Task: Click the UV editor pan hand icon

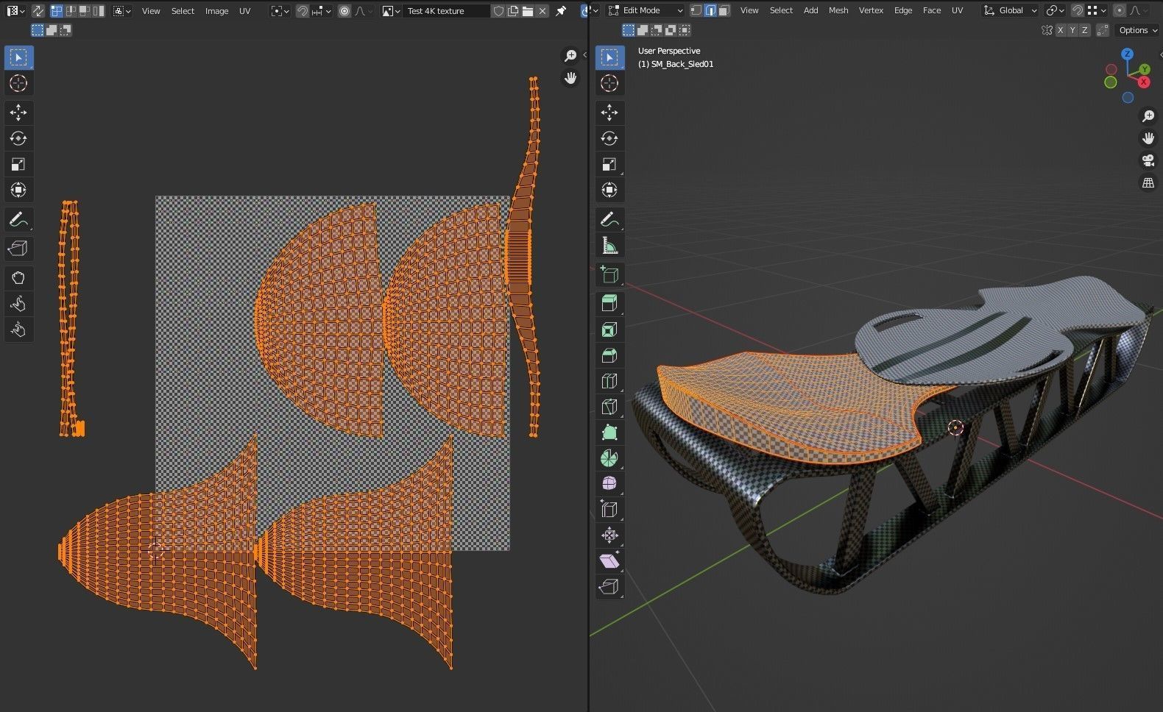Action: click(x=570, y=78)
